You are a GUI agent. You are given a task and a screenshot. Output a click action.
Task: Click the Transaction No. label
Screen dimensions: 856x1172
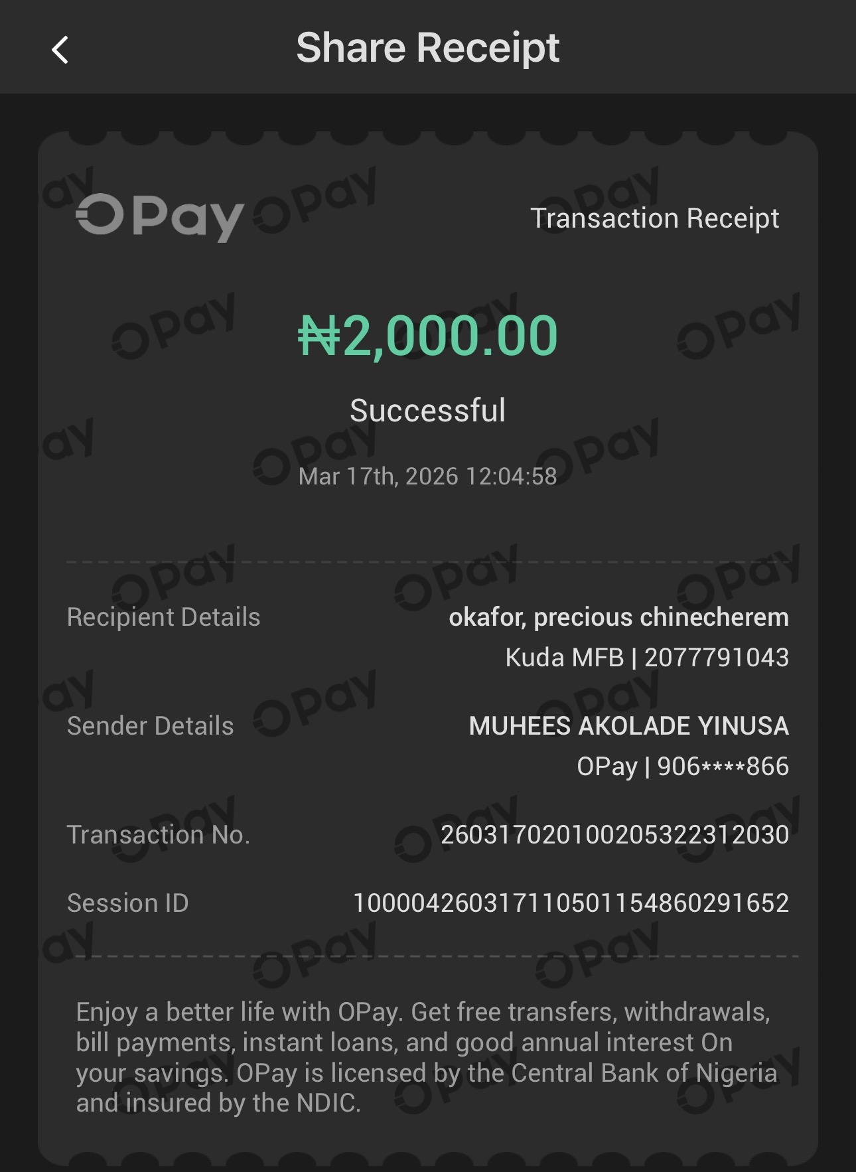pyautogui.click(x=158, y=835)
